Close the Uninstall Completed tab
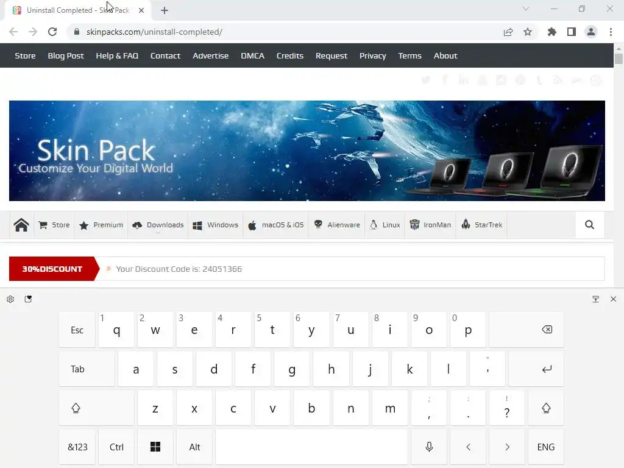This screenshot has height=468, width=624. click(x=141, y=10)
